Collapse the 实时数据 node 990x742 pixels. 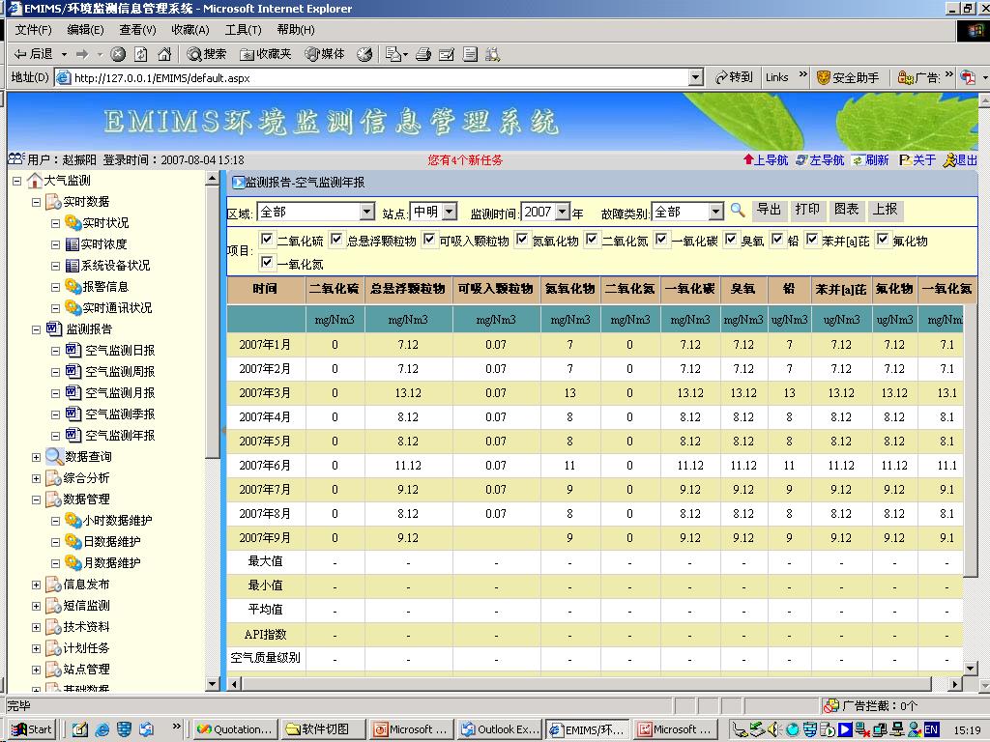pos(36,203)
